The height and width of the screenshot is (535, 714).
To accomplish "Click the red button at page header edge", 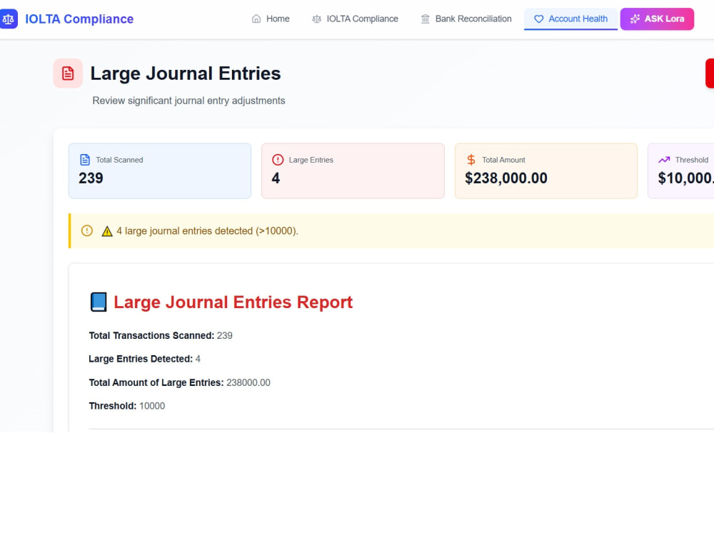I will click(710, 73).
